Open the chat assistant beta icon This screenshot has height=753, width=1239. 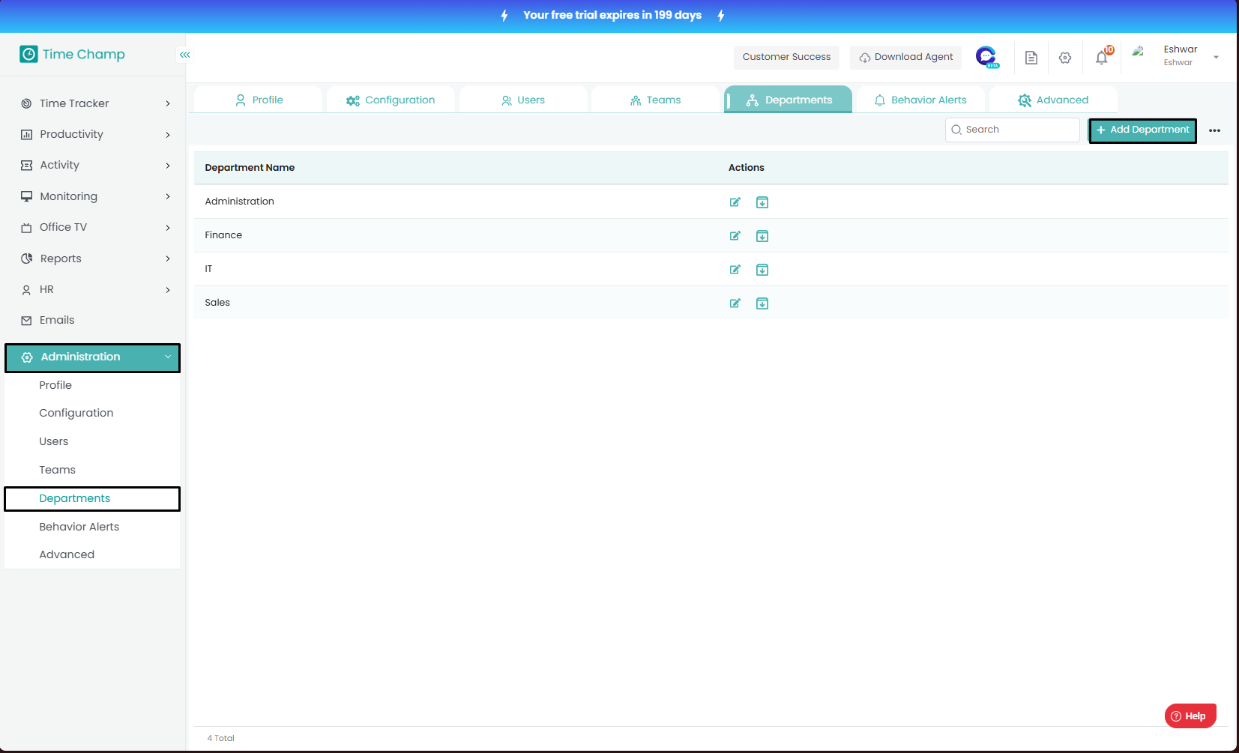986,57
